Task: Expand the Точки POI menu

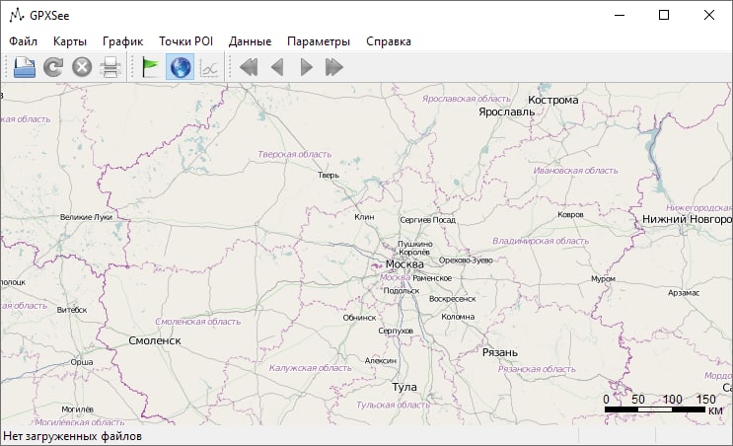Action: coord(185,41)
